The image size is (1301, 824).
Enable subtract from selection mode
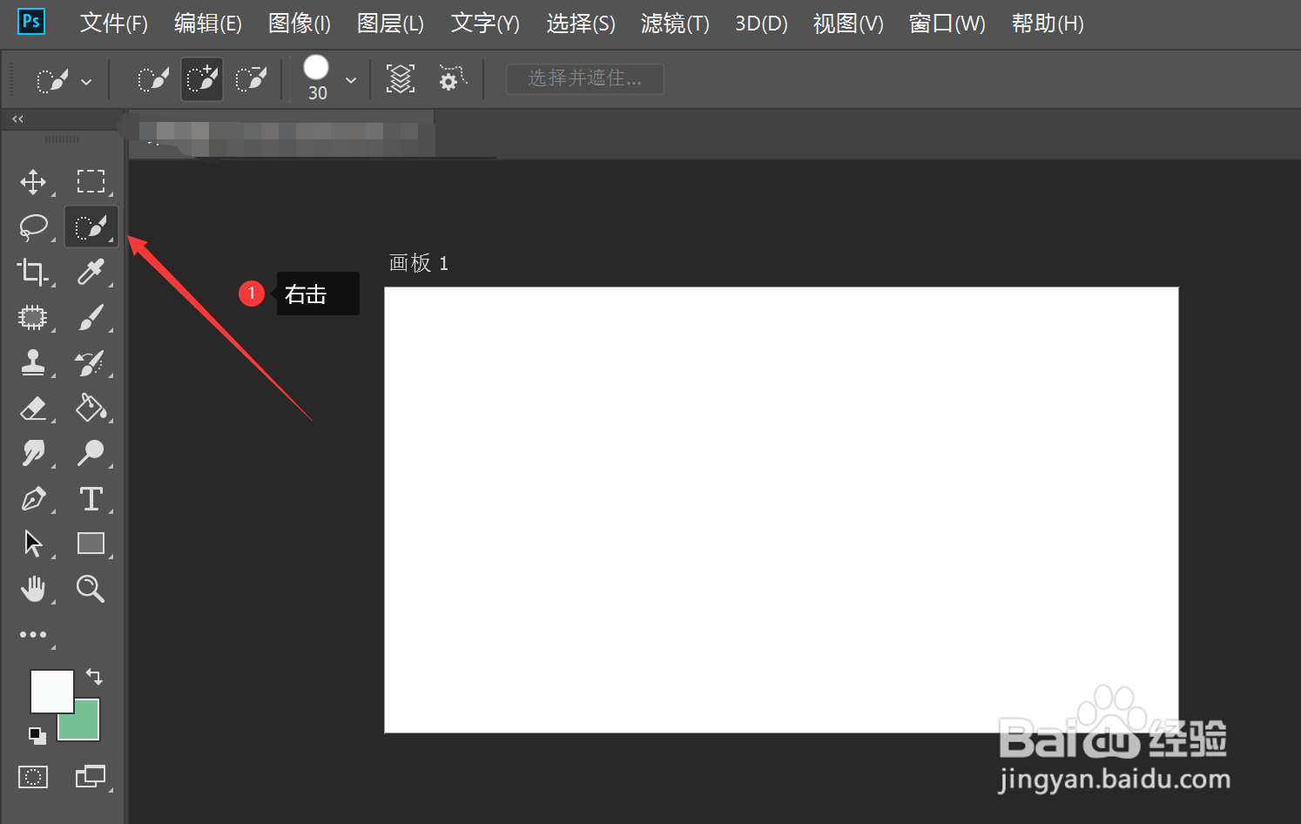point(251,78)
